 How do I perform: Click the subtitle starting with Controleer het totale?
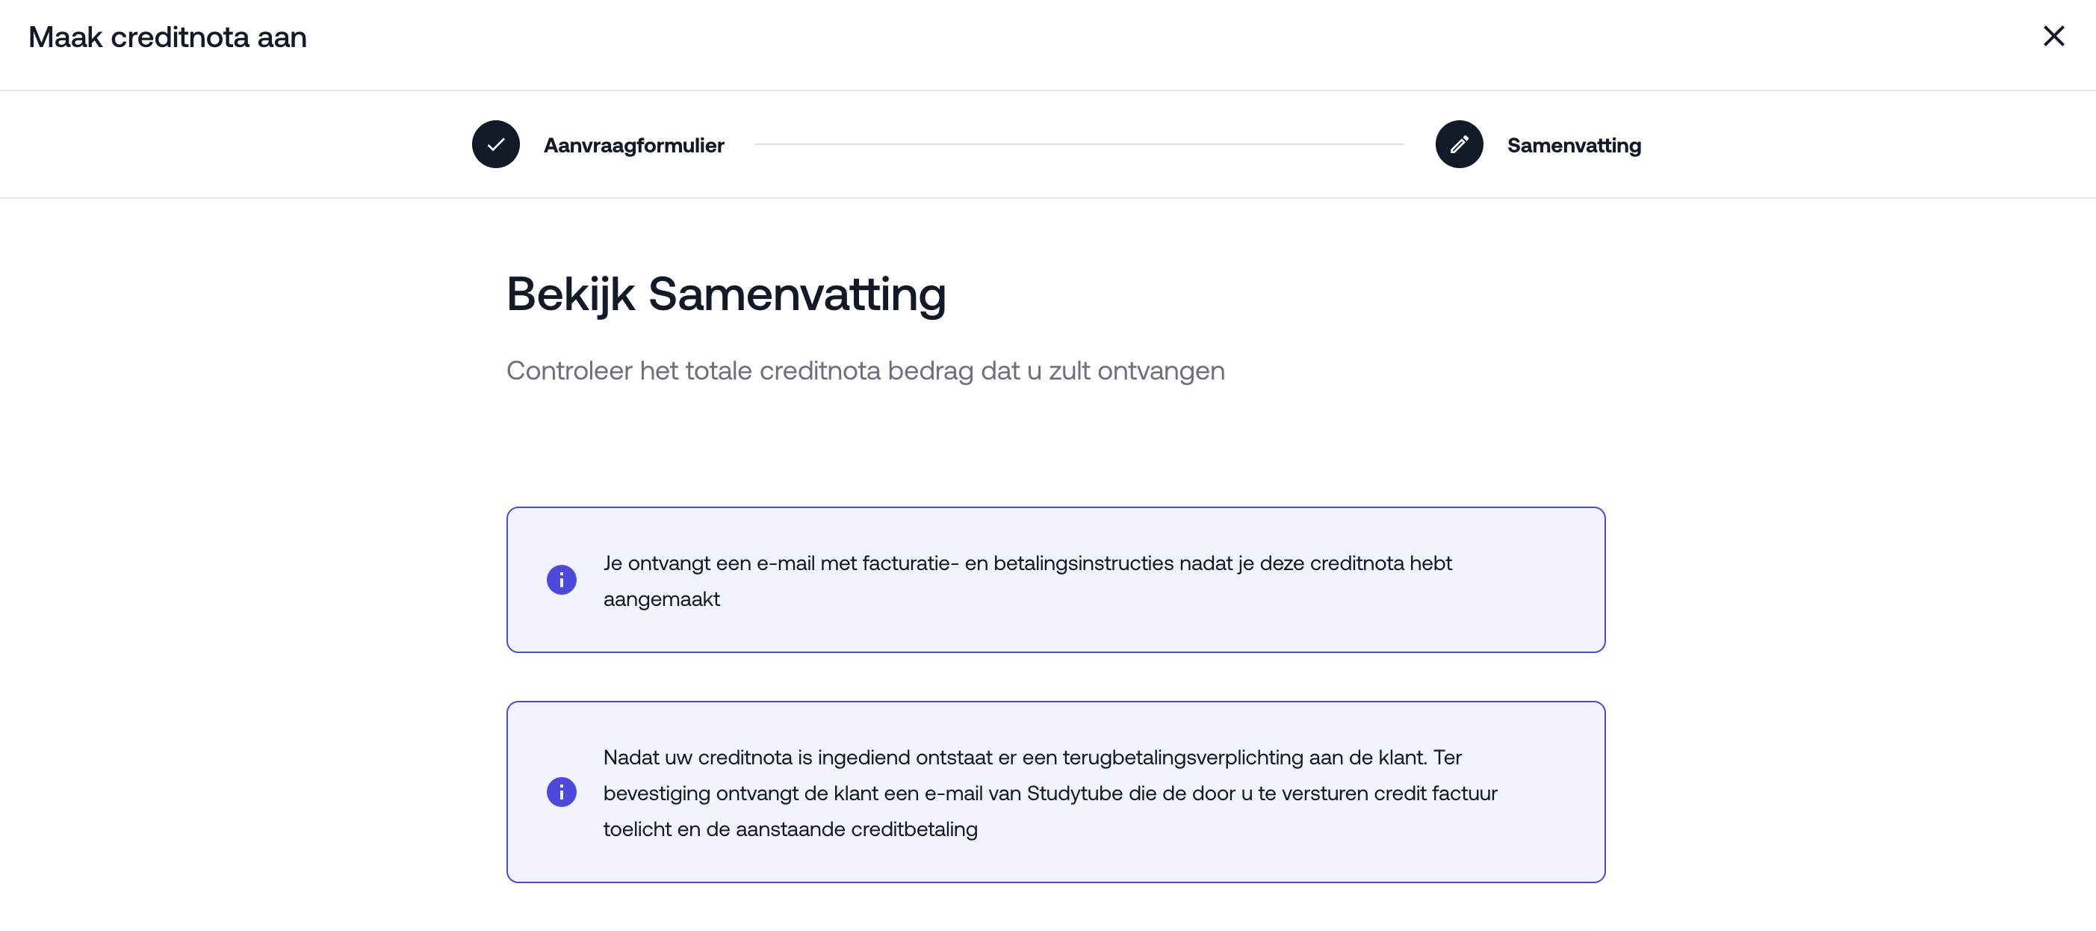tap(865, 371)
